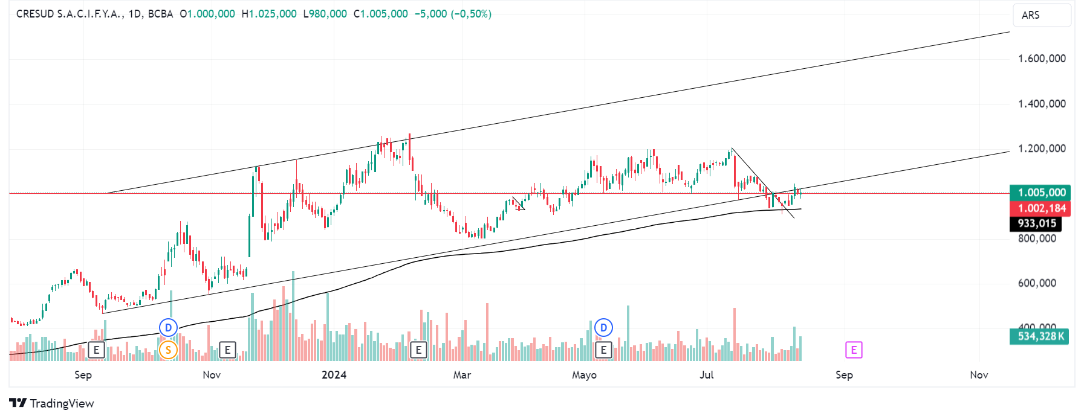
Task: Click the earnings E marker before March 2024
Action: (418, 350)
